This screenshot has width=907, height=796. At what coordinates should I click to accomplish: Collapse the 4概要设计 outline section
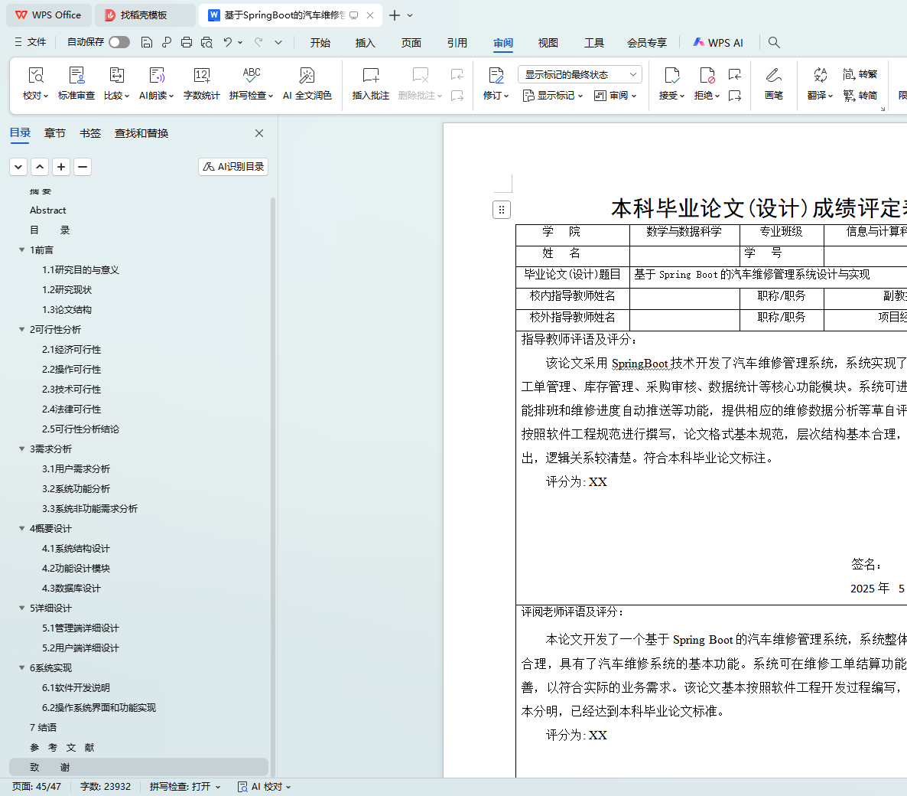22,529
